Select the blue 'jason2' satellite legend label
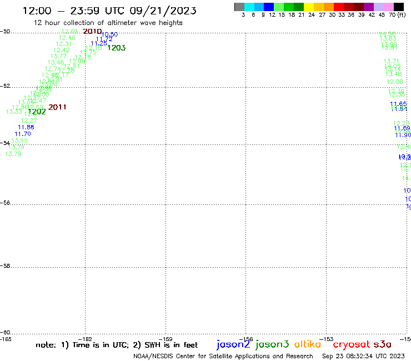Screen dimensions: 411x361 [233, 344]
